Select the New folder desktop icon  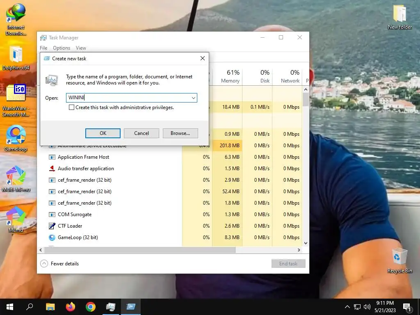(400, 17)
